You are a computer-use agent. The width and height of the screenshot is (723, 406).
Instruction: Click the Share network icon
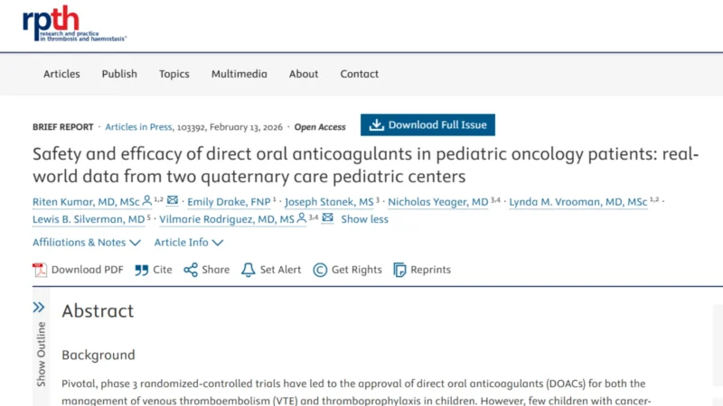coord(191,270)
